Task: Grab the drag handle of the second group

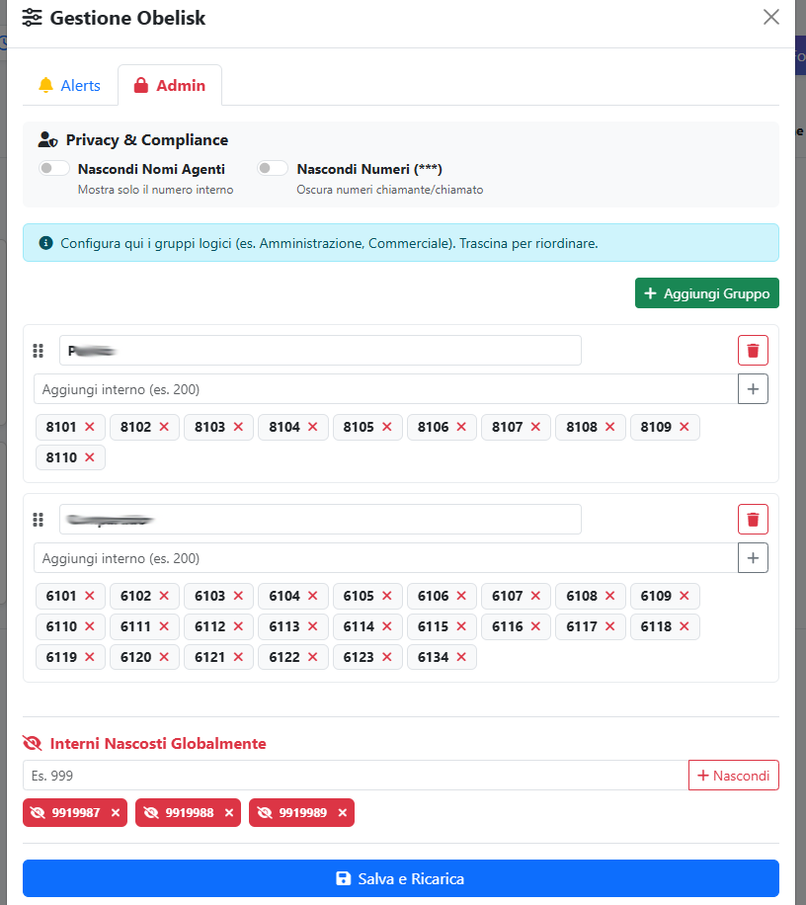Action: (39, 520)
